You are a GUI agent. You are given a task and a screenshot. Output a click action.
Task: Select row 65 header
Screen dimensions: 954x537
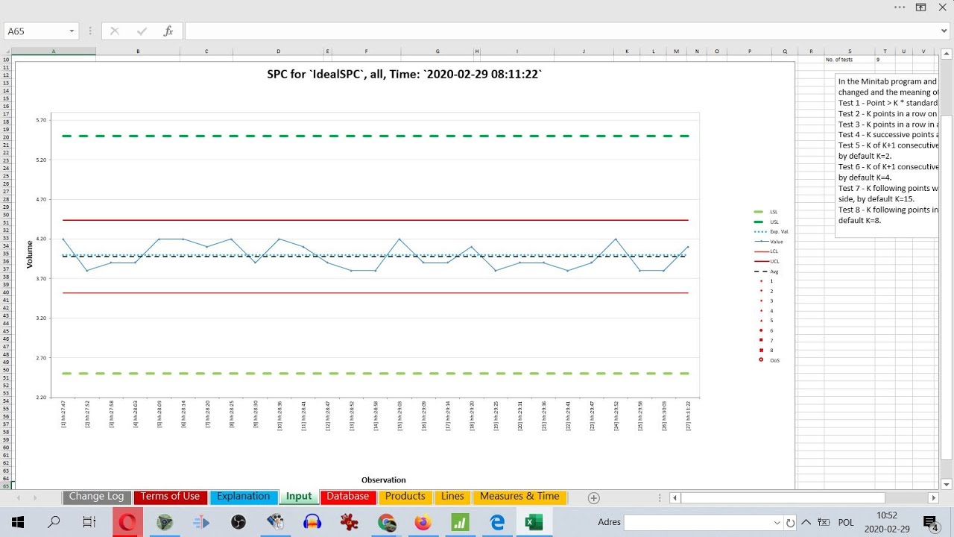[x=6, y=486]
